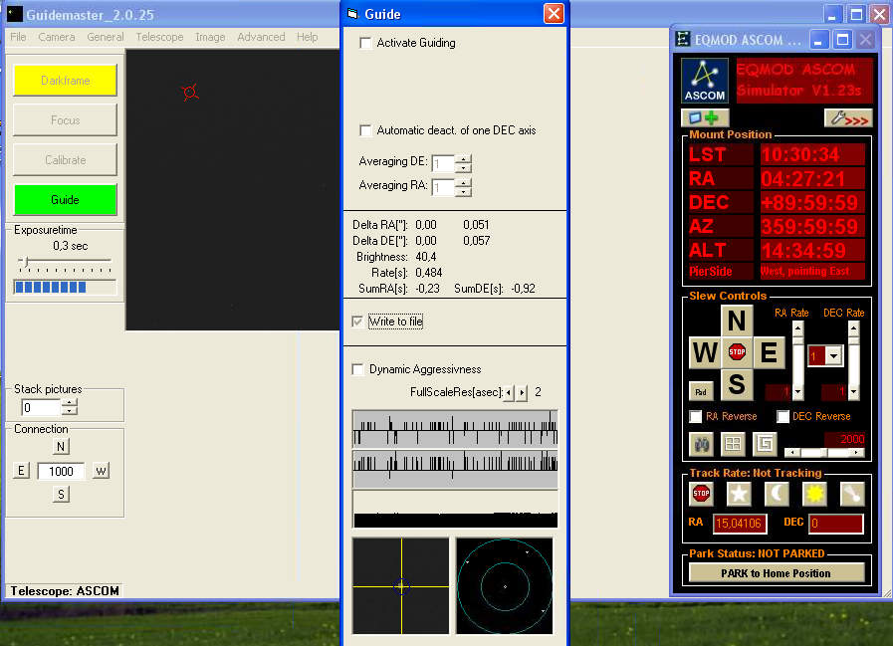Toggle the Write to file checkbox
This screenshot has height=646, width=893.
click(357, 322)
